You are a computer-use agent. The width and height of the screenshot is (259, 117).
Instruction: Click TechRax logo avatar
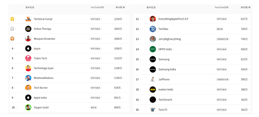153,29
